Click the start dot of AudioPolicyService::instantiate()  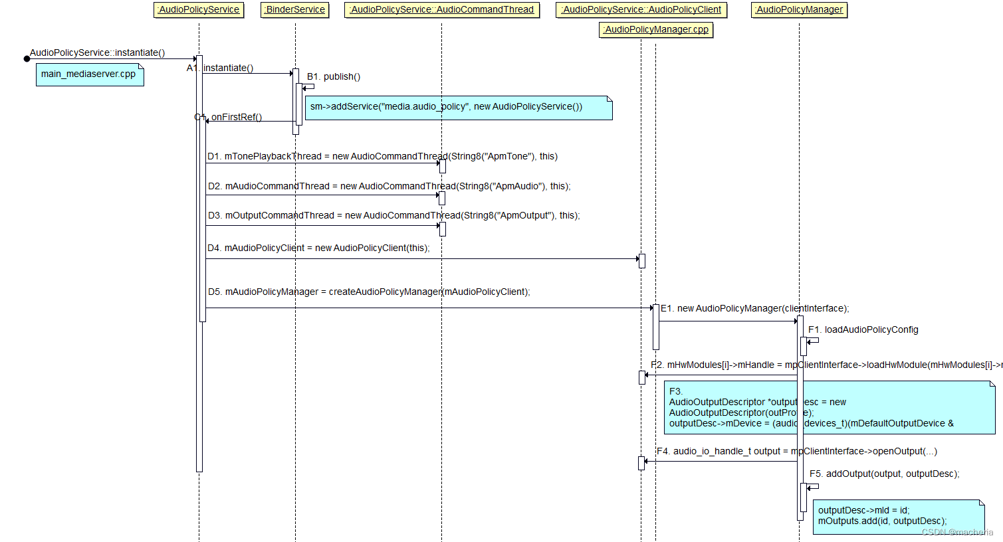click(27, 58)
